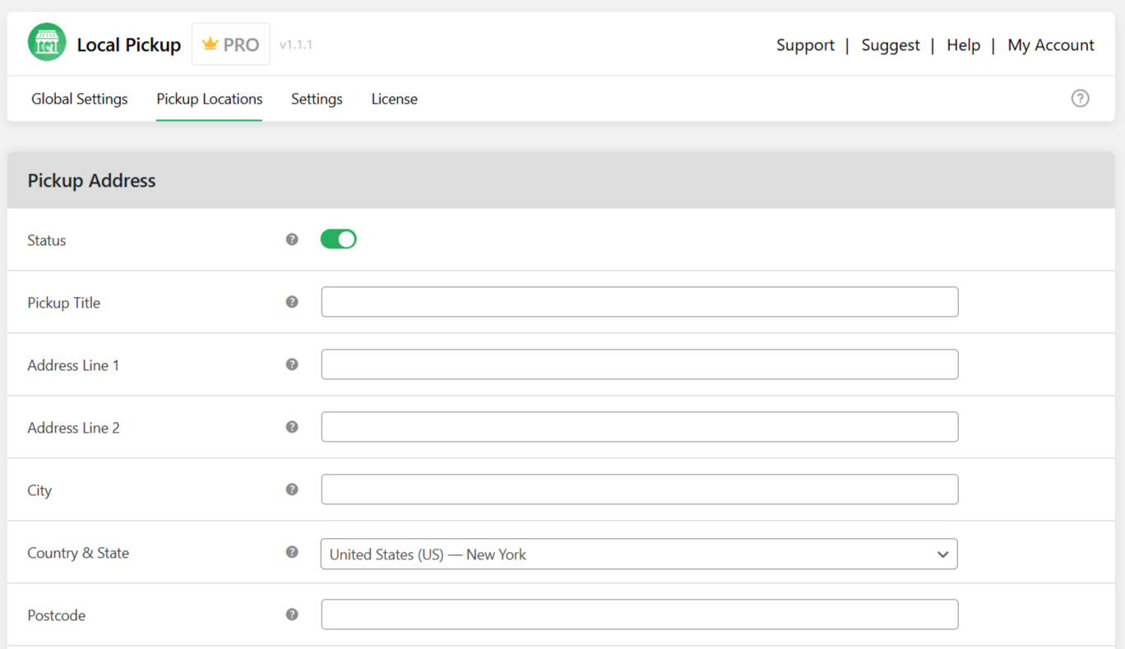Click into the Postcode text field

(639, 614)
